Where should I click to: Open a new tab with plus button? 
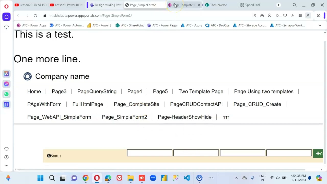pyautogui.click(x=279, y=5)
